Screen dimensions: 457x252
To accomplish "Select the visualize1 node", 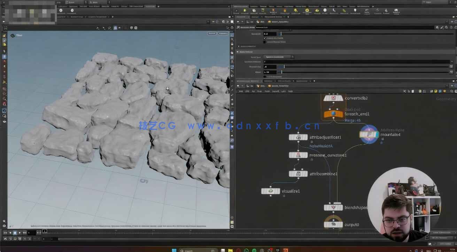I will coord(271,191).
